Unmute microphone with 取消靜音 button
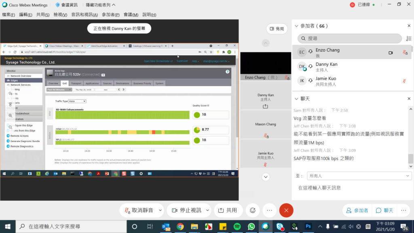414x233 pixels. (138, 210)
